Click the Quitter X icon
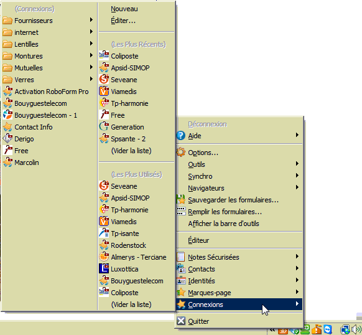The image size is (362, 335). (181, 321)
